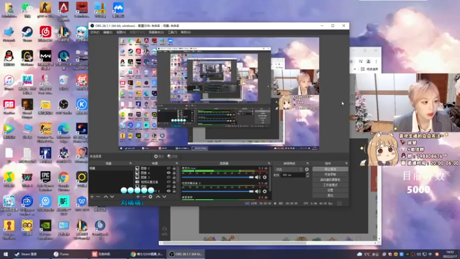Mute the 麦克风/Aux speaker icon
460x259 pixels.
(x=258, y=177)
